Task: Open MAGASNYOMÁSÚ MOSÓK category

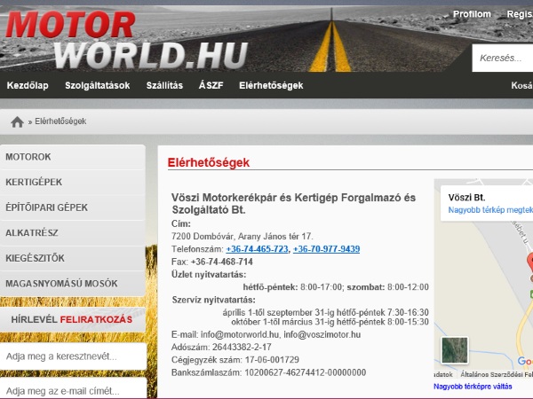Action: (x=73, y=284)
